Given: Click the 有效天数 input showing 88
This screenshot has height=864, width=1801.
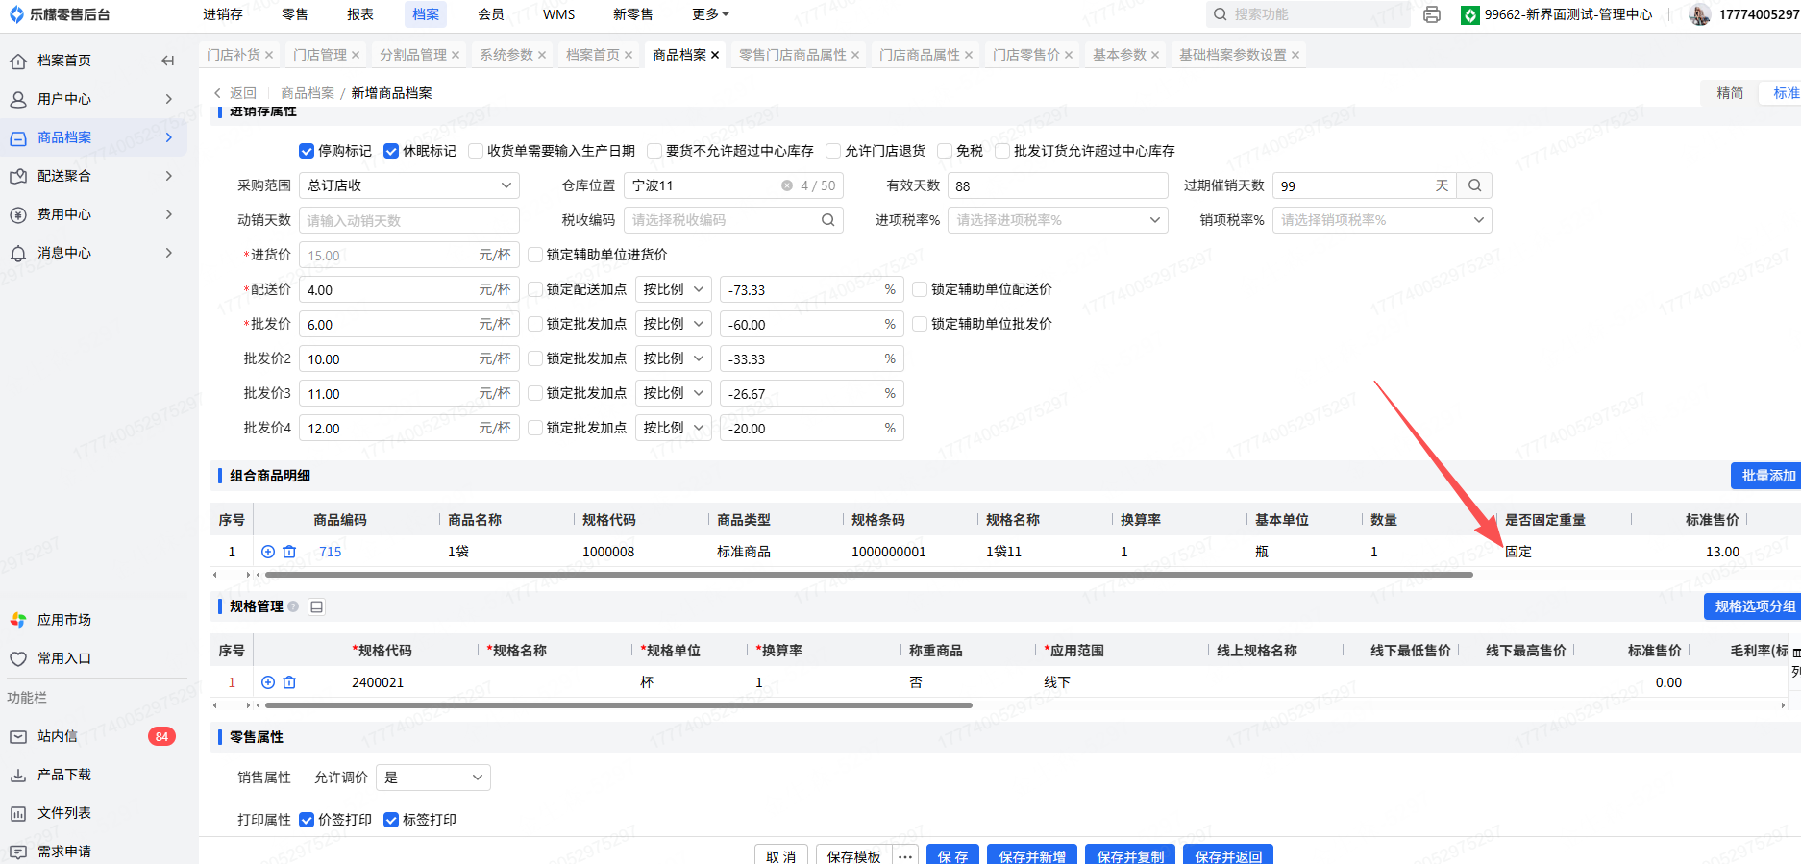Looking at the screenshot, I should 1058,185.
